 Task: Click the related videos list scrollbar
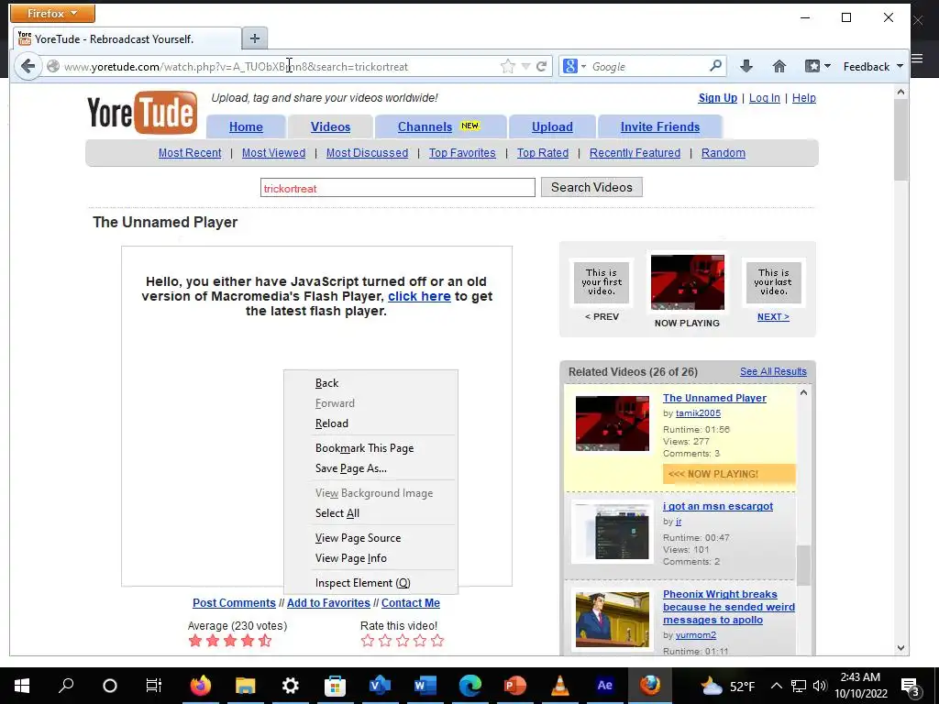pyautogui.click(x=803, y=565)
